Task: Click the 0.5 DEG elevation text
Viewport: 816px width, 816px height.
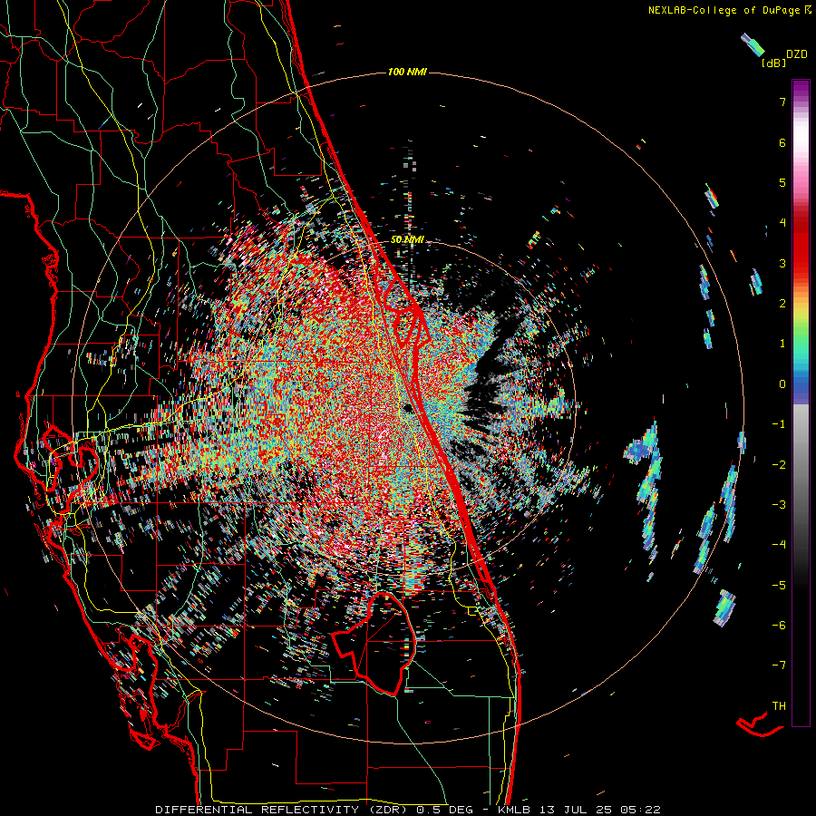Action: (444, 810)
